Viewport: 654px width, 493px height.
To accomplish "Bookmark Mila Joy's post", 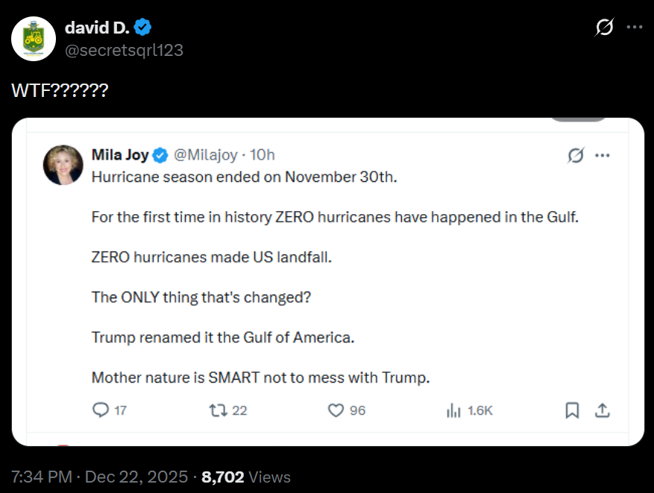I will 572,410.
